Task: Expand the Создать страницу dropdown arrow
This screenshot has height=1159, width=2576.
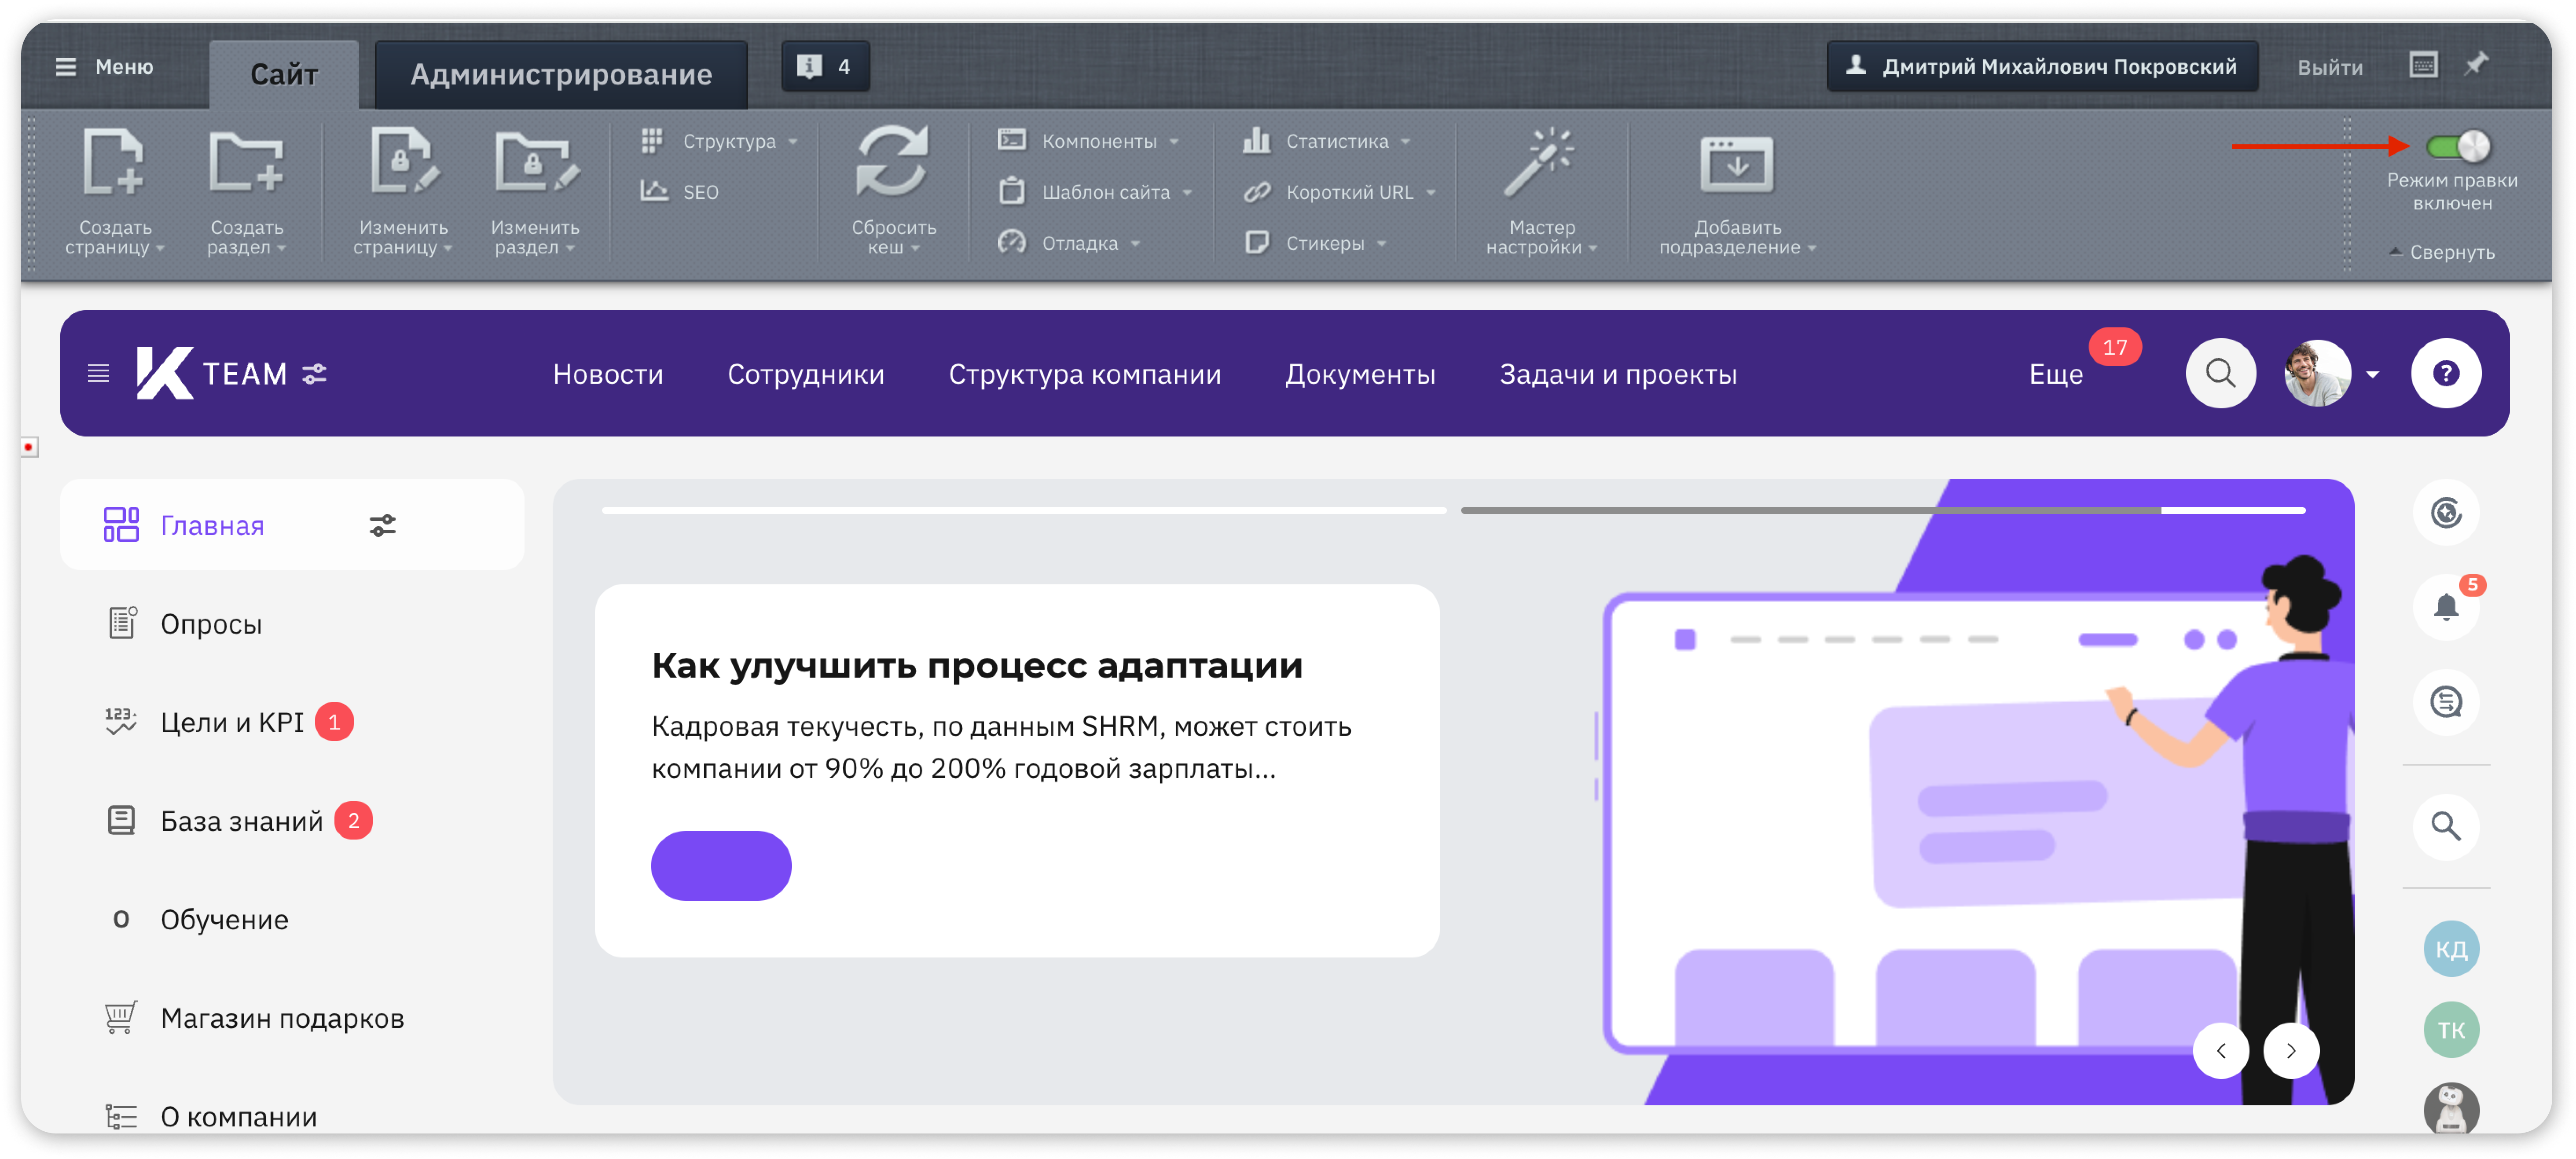Action: coord(161,248)
